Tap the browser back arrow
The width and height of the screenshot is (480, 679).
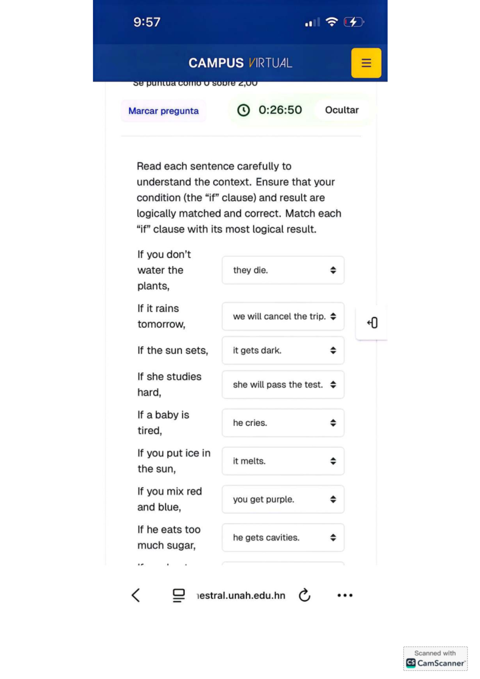(136, 595)
